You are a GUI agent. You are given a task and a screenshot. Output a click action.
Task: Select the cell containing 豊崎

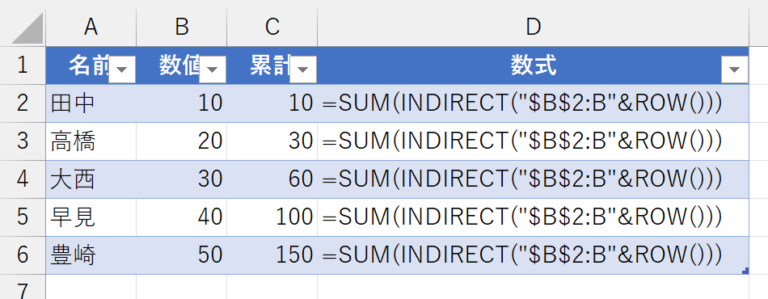click(x=91, y=255)
